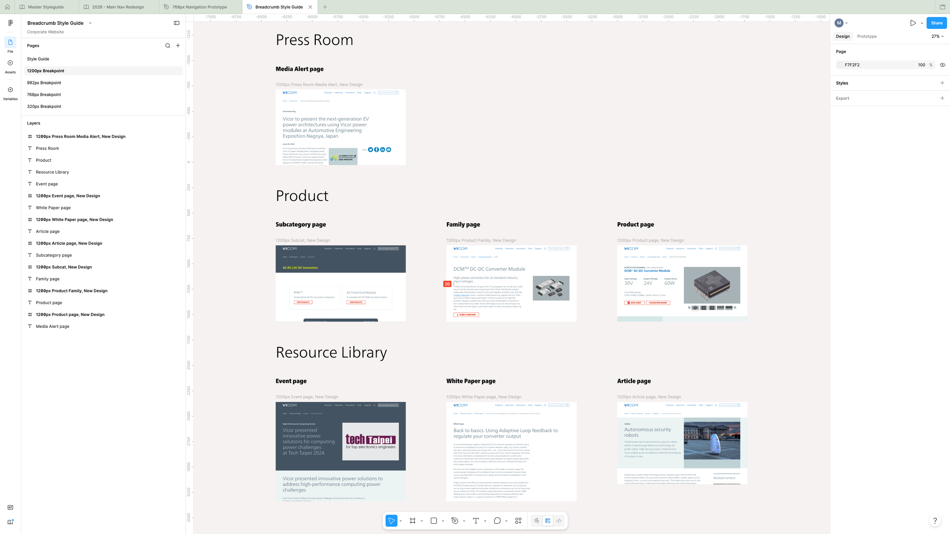Click the Present play icon
Screen dimensions: 950x534
pyautogui.click(x=913, y=23)
